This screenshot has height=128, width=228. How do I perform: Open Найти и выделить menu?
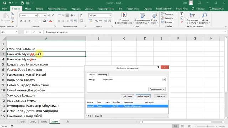204,18
